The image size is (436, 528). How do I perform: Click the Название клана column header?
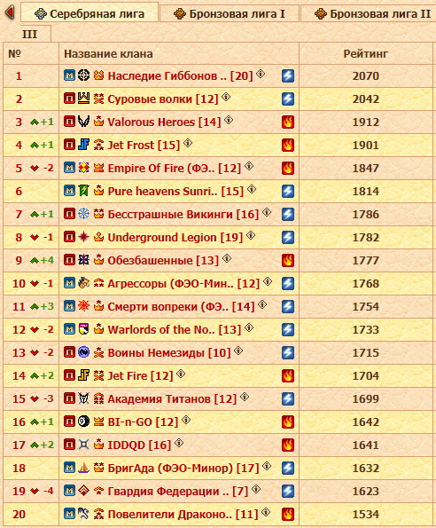(108, 53)
